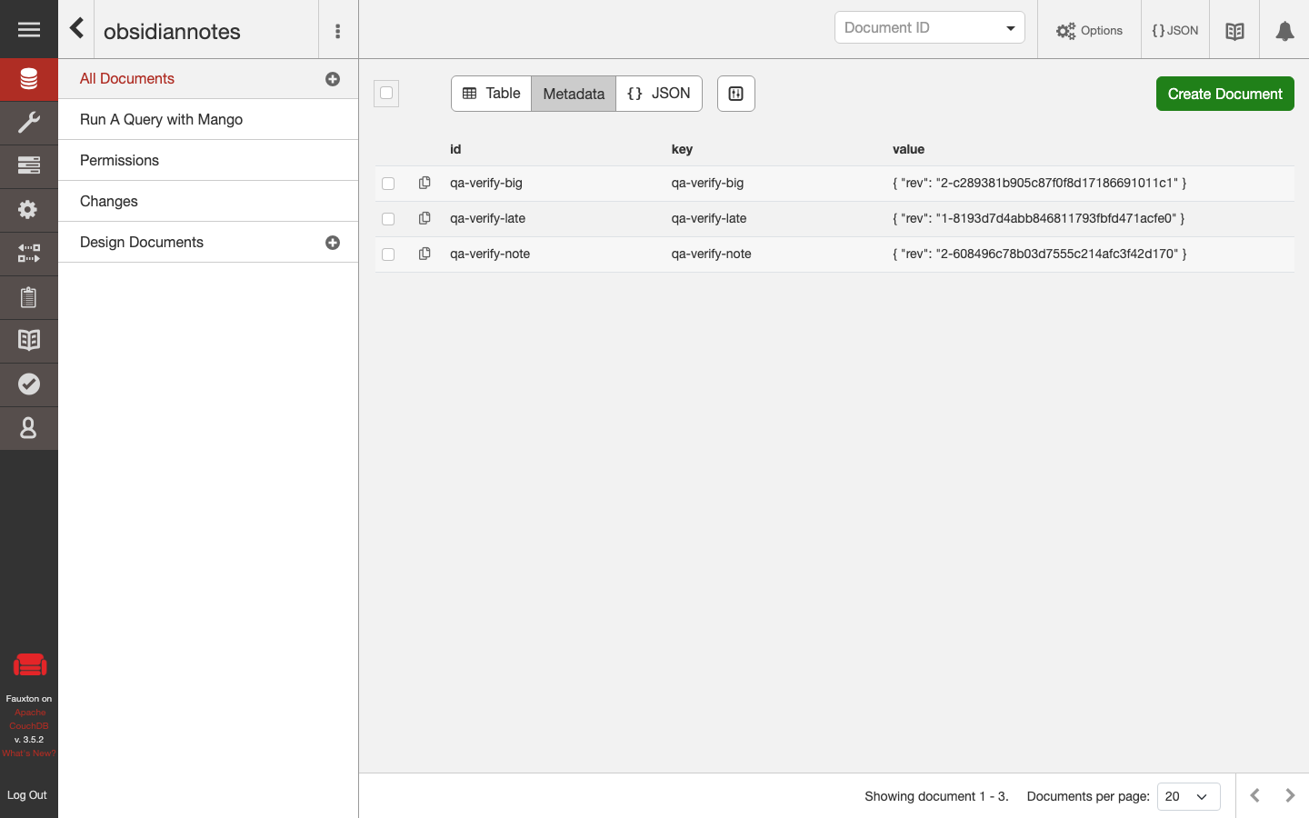Tick the select-all documents checkbox
Screen dimensions: 1309x818
pos(386,93)
